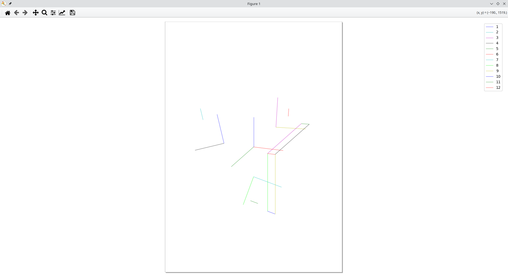
Task: Click legend entry 10
Action: coord(493,76)
